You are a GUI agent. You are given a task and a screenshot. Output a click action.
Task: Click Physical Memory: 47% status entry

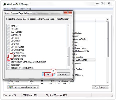56,95
